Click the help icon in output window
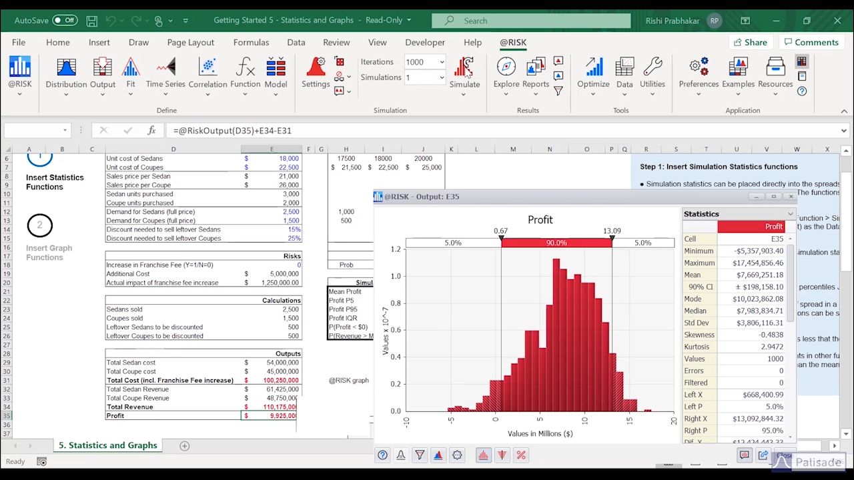854x480 pixels. tap(382, 455)
